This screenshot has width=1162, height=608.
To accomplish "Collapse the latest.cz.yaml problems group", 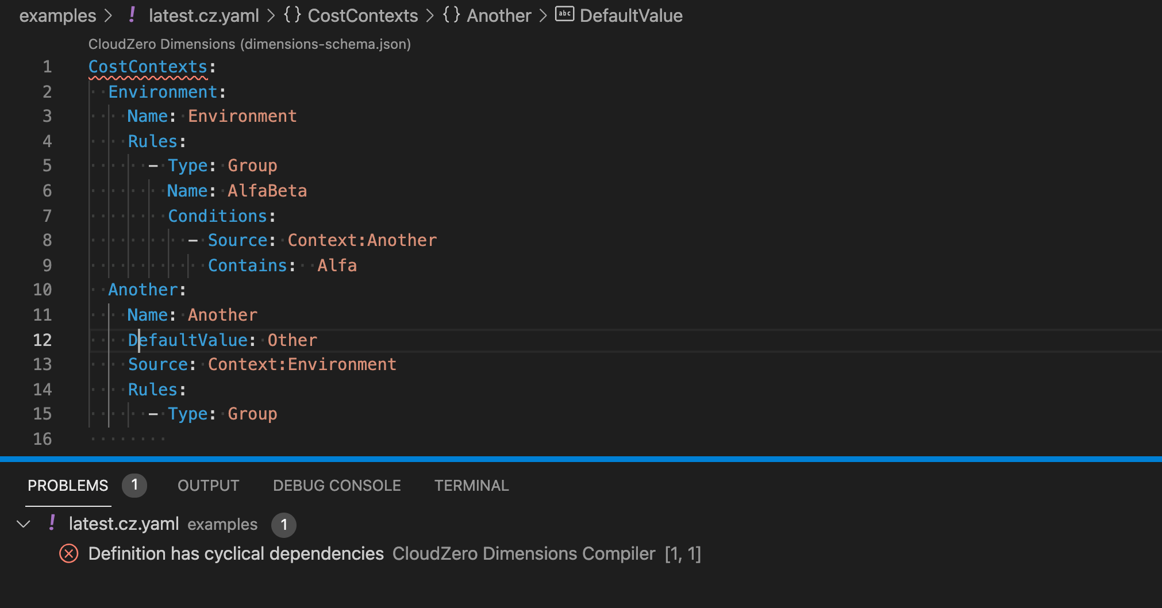I will click(x=24, y=524).
